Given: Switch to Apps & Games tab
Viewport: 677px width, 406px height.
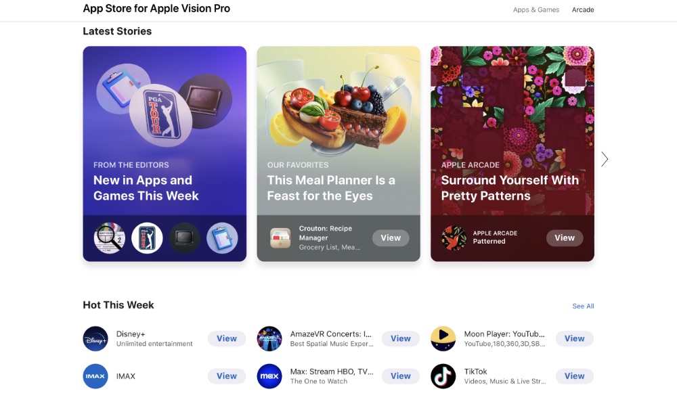Looking at the screenshot, I should (x=536, y=9).
